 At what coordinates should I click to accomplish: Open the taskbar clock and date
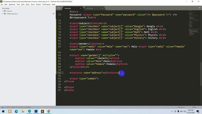tap(191, 111)
